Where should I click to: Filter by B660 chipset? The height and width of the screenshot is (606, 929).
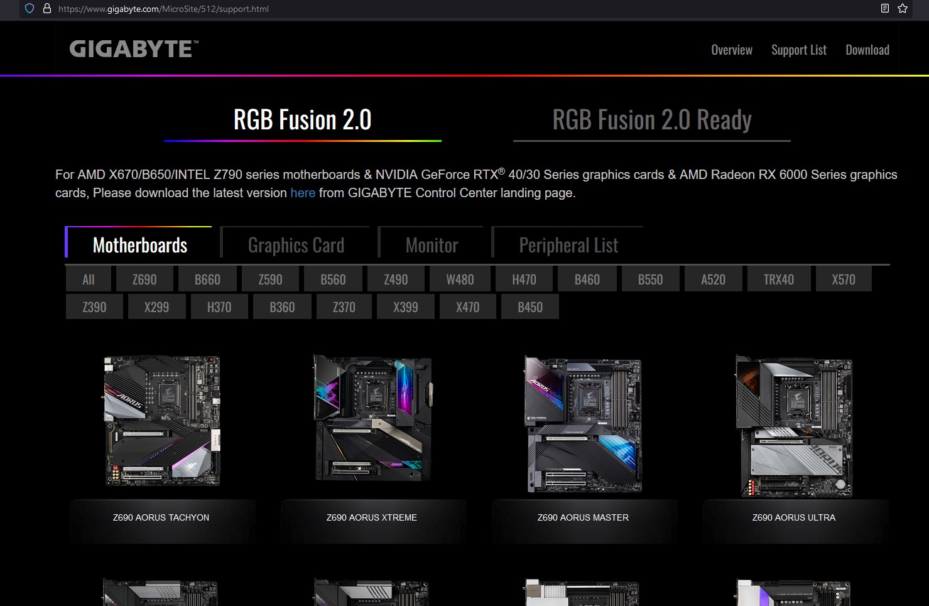[x=207, y=279]
